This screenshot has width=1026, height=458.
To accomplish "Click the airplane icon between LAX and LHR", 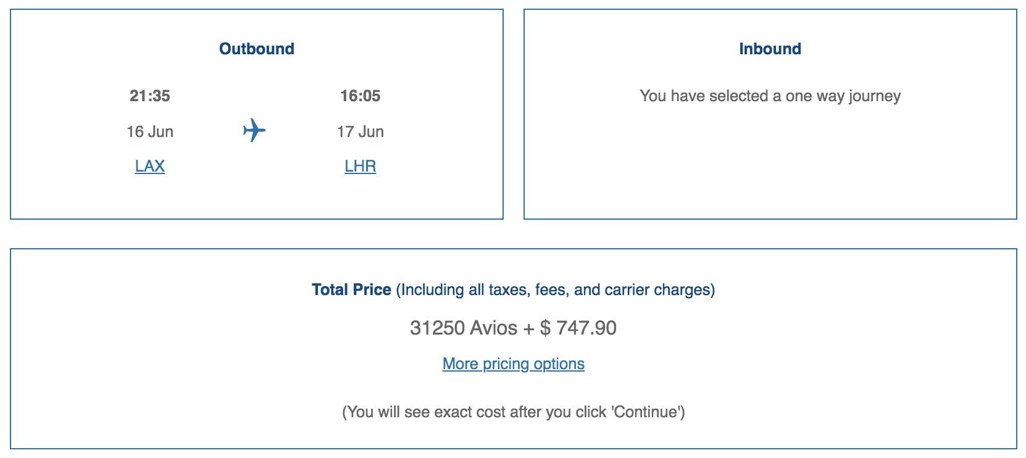I will click(255, 131).
